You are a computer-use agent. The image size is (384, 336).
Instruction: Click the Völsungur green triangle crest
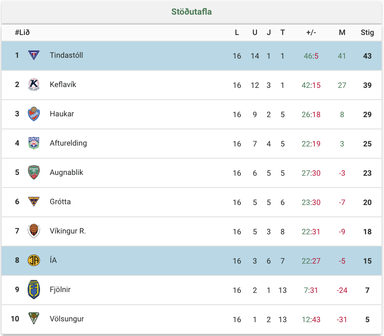[34, 319]
